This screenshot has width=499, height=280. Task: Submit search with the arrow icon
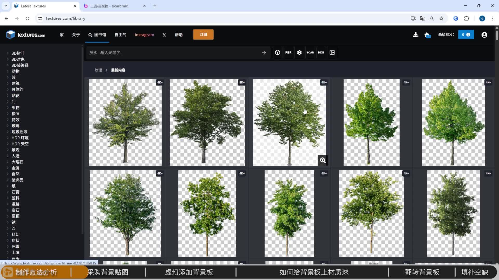point(264,53)
